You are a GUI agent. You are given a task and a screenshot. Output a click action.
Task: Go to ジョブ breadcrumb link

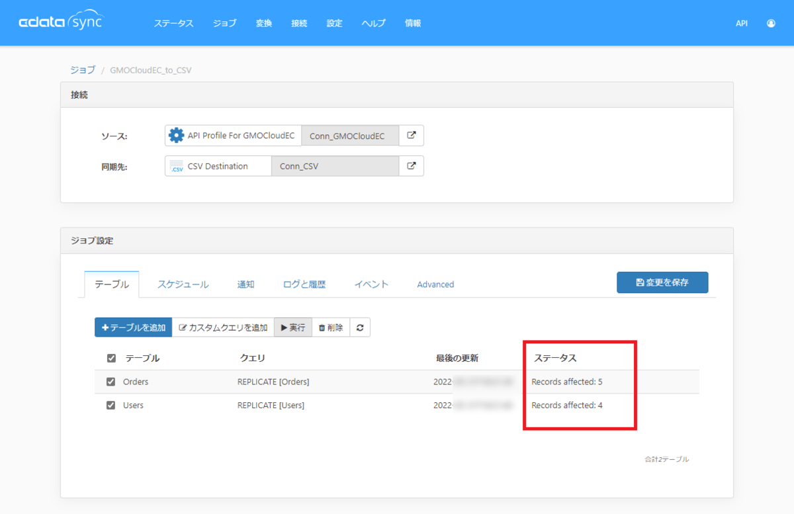click(x=83, y=69)
